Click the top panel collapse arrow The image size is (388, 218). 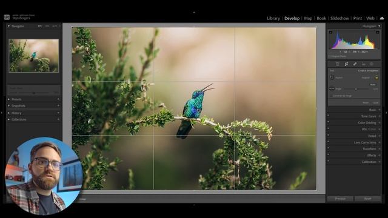click(x=194, y=12)
